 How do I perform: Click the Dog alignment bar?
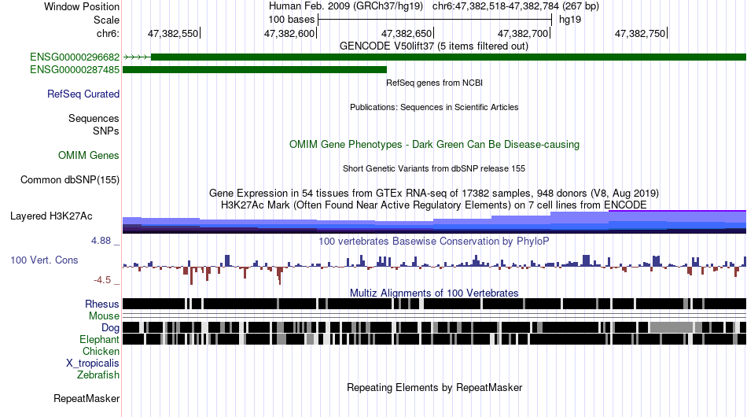(x=434, y=327)
